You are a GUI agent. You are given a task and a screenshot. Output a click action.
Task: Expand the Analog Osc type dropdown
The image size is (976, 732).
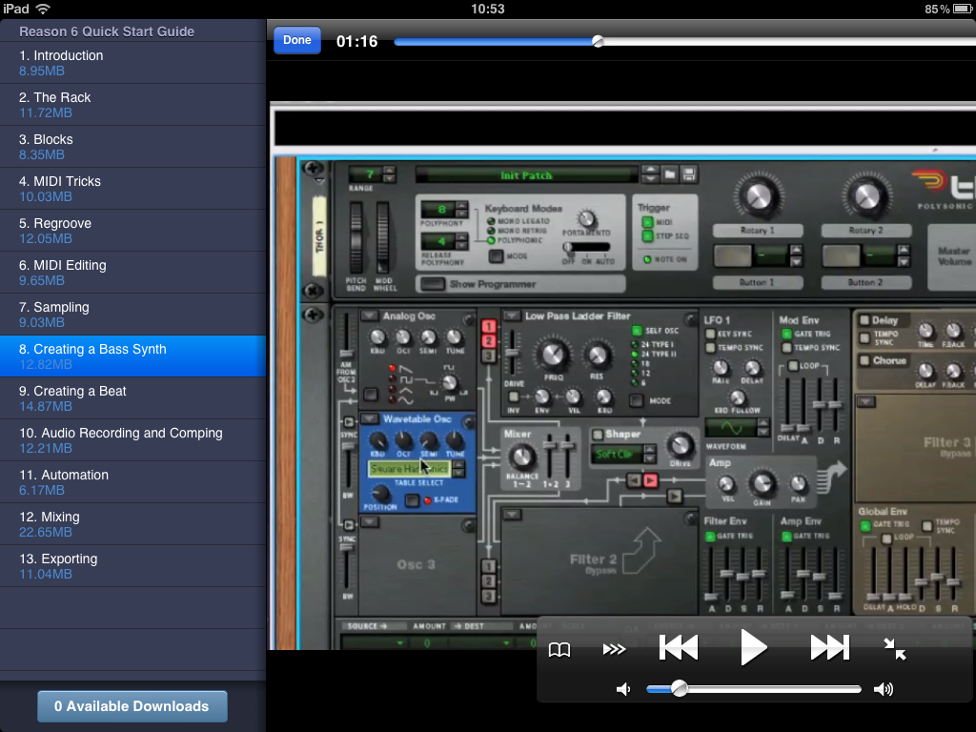point(370,315)
